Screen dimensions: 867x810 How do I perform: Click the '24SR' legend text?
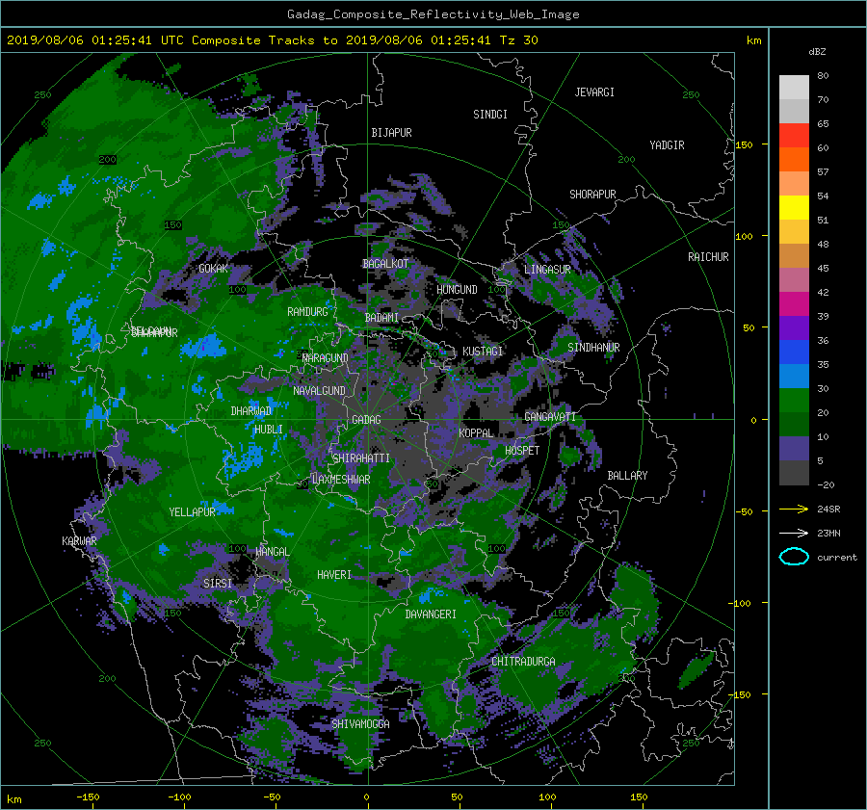(x=828, y=510)
